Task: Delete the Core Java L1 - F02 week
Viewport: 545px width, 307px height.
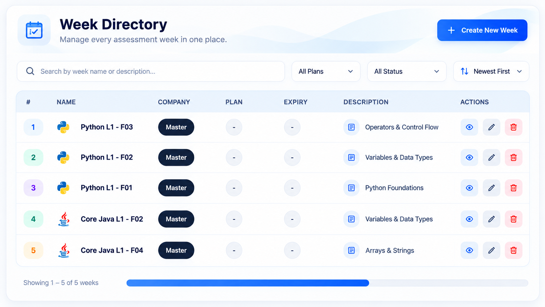Action: (x=513, y=219)
